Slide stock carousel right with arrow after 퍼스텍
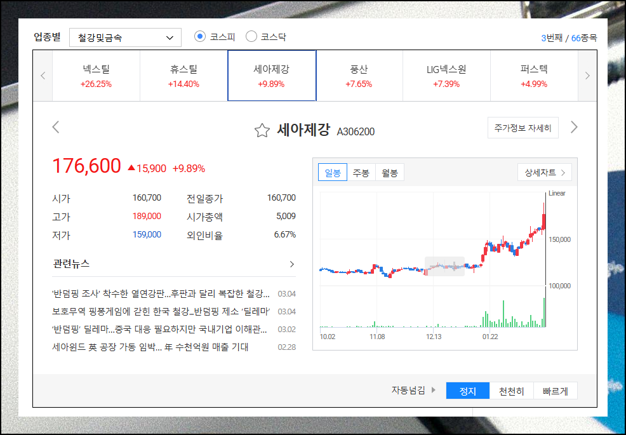 pyautogui.click(x=587, y=76)
